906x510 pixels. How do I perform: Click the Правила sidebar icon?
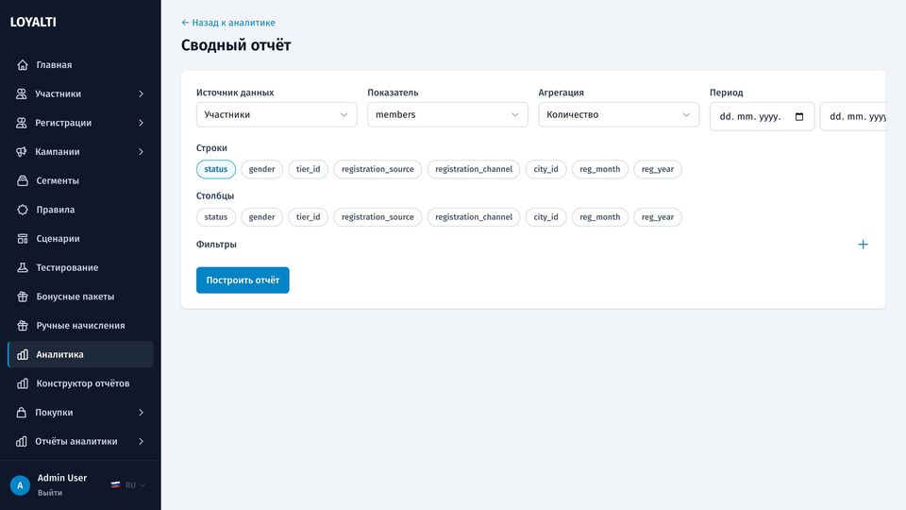[23, 210]
